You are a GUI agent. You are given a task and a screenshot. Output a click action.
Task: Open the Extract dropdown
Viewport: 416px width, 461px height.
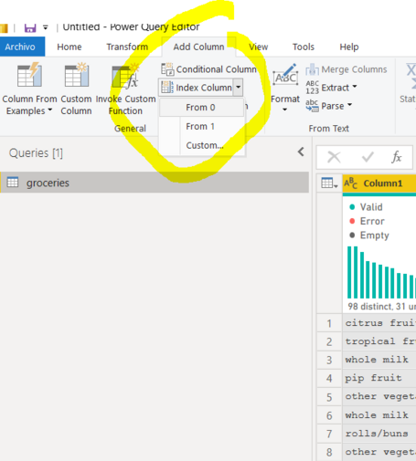click(331, 88)
